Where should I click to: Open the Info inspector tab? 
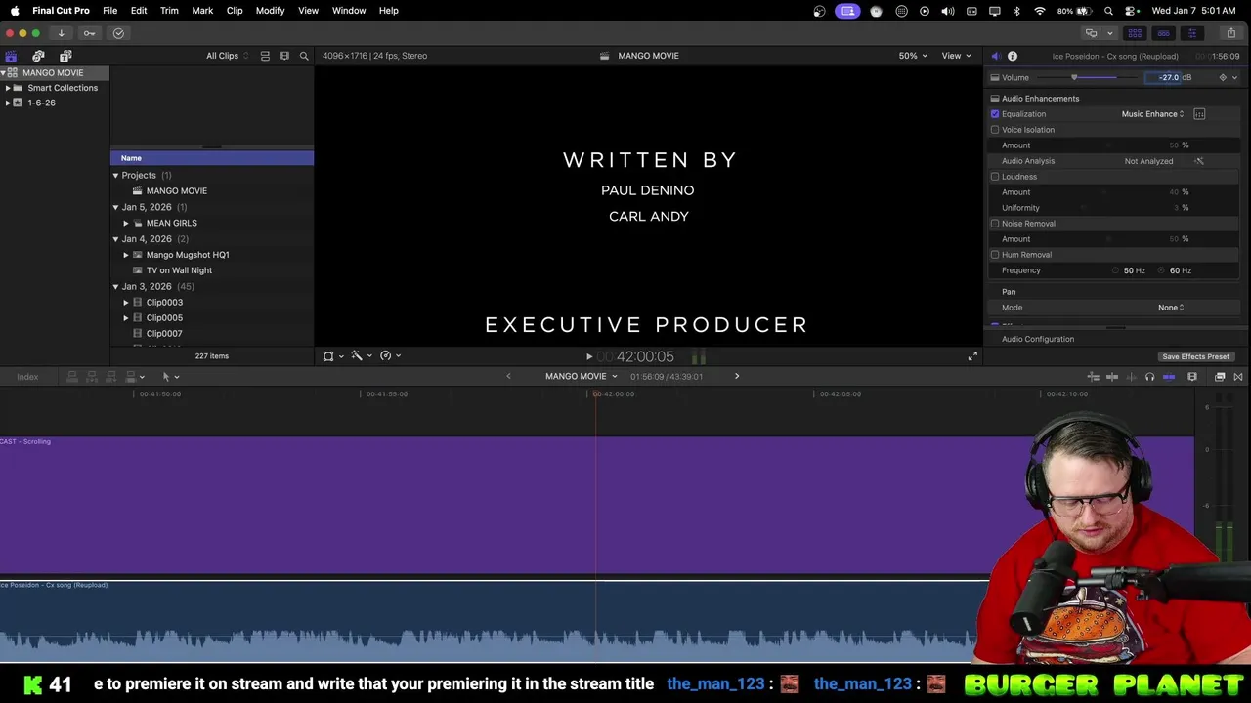[1013, 56]
